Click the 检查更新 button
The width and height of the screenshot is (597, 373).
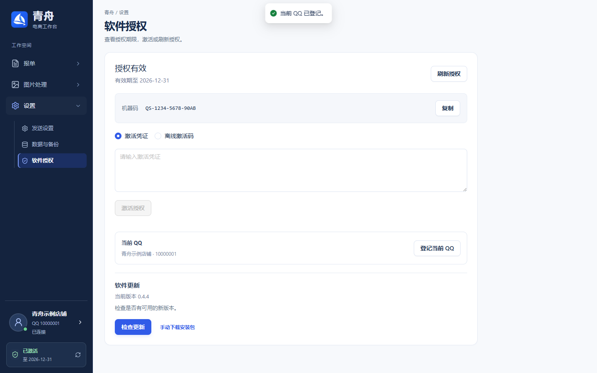click(133, 327)
